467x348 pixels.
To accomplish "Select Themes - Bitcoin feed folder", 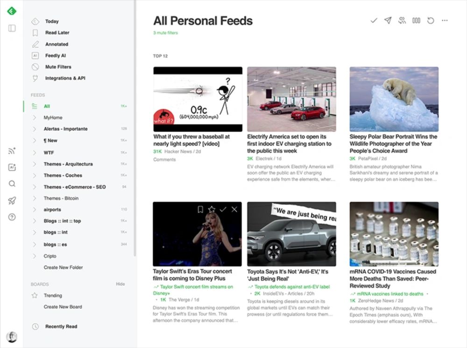I will point(61,198).
